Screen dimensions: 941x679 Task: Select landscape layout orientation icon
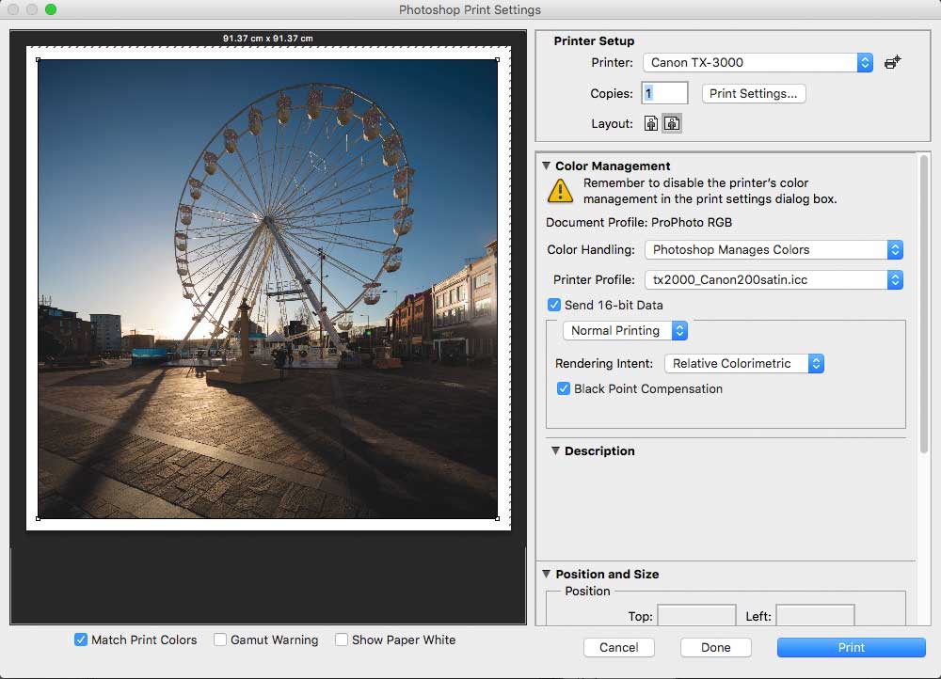672,123
